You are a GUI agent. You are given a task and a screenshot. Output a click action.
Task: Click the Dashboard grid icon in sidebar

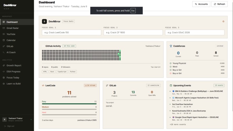[4, 22]
